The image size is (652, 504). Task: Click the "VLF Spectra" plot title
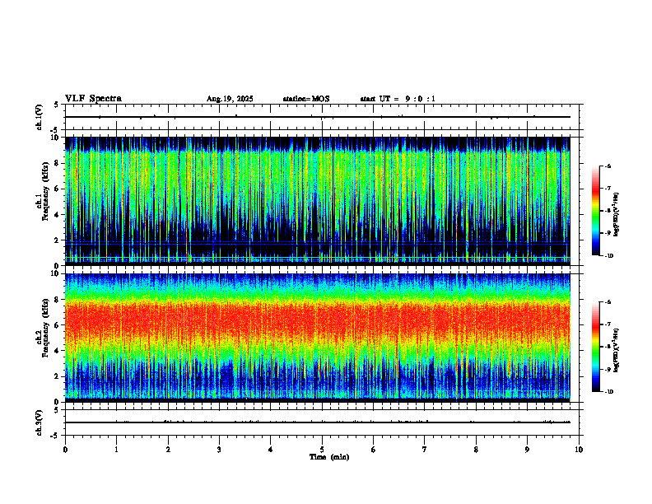click(93, 99)
